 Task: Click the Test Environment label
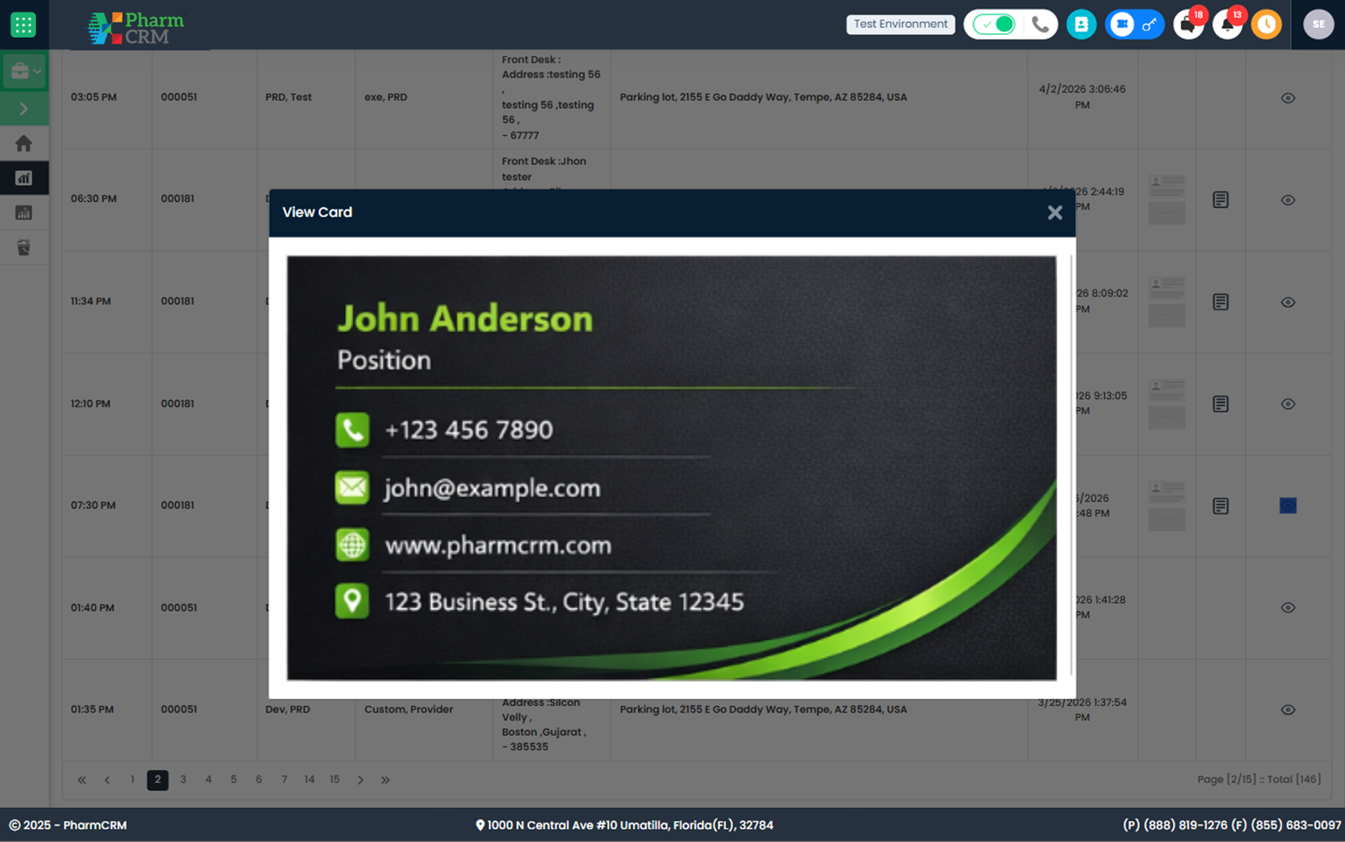pos(900,25)
